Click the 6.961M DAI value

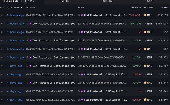(137, 66)
